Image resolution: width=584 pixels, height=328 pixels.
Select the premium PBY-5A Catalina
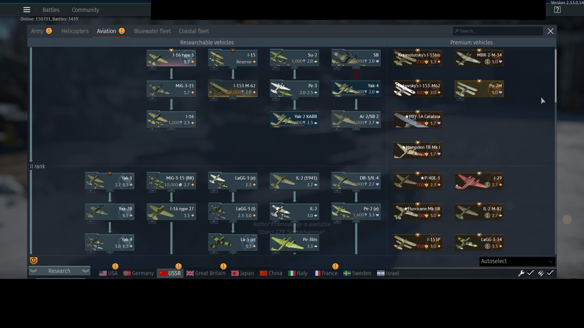coord(418,120)
